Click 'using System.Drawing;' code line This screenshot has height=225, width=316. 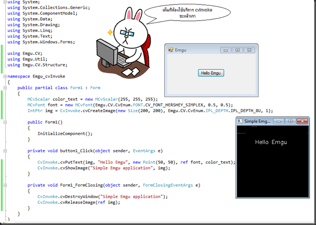coord(34,25)
